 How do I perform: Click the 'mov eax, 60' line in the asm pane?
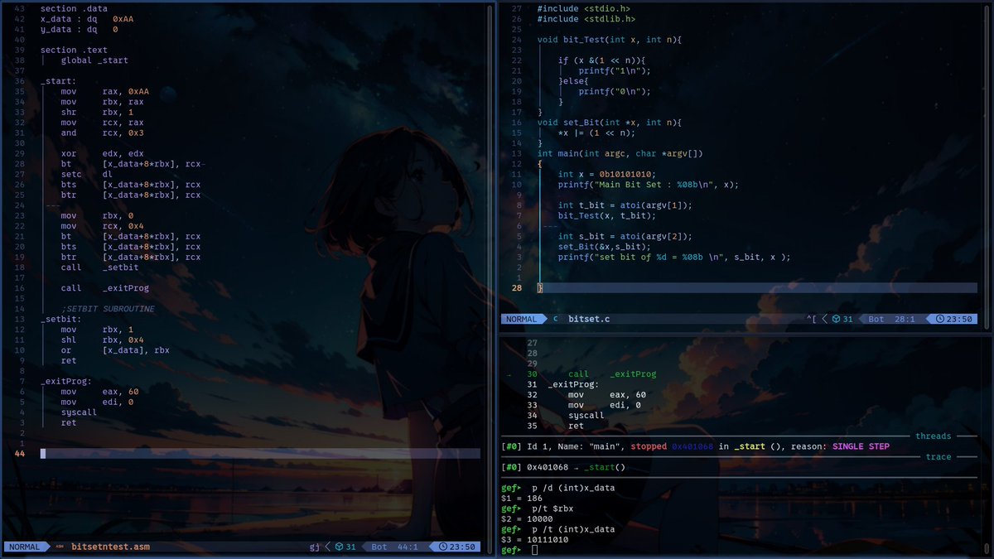tap(99, 392)
